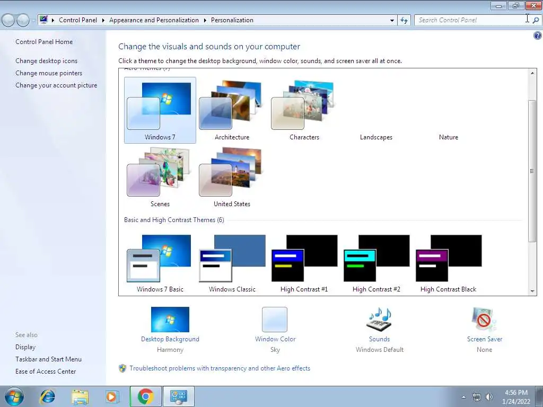The width and height of the screenshot is (543, 407).
Task: Open Change desktop icons
Action: tap(47, 61)
